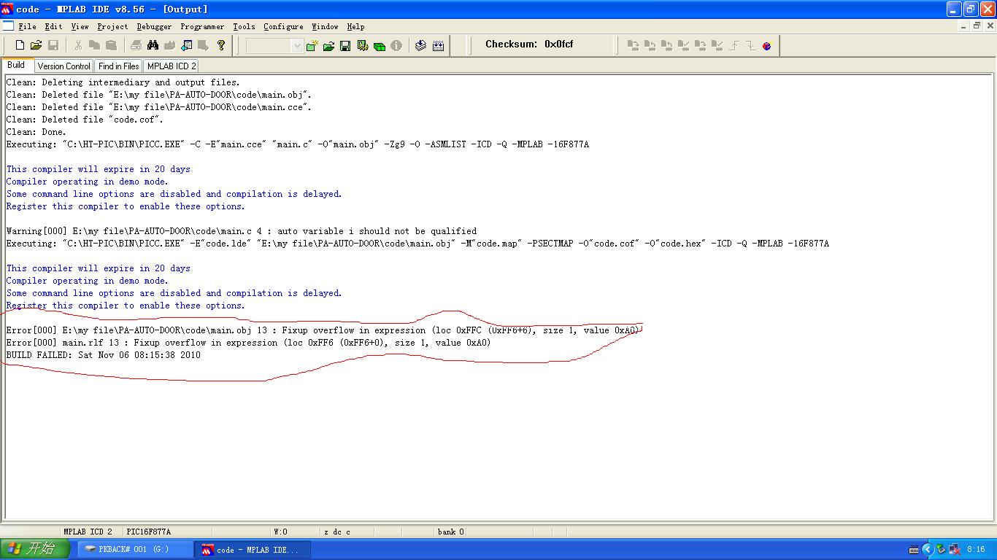Create a new file with the toolbar icon
The width and height of the screenshot is (997, 560).
click(x=20, y=45)
